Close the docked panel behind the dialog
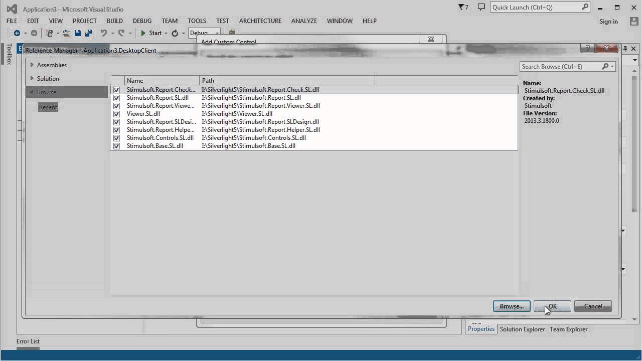Image resolution: width=642 pixels, height=361 pixels. 633,49
